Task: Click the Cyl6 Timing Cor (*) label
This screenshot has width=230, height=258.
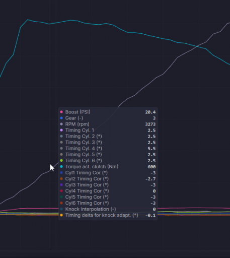Action: point(87,203)
